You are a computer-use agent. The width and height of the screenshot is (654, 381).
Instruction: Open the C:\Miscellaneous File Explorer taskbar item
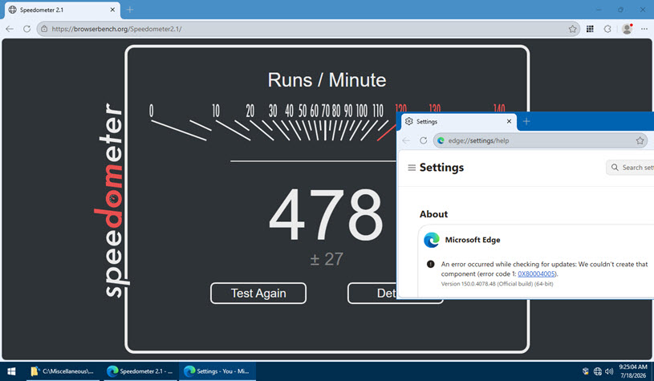[x=63, y=371]
